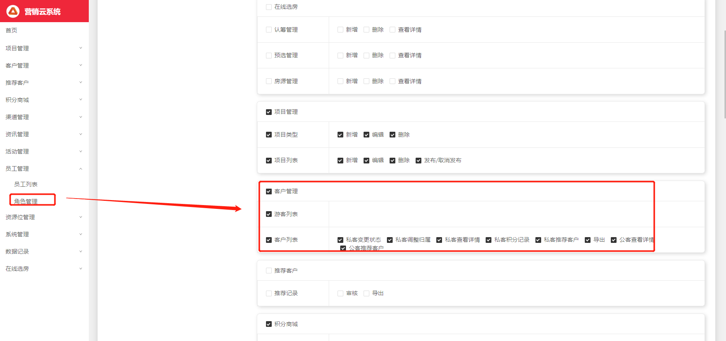Viewport: 726px width, 341px height.
Task: Check the 推荐记录 checkbox
Action: pyautogui.click(x=269, y=293)
